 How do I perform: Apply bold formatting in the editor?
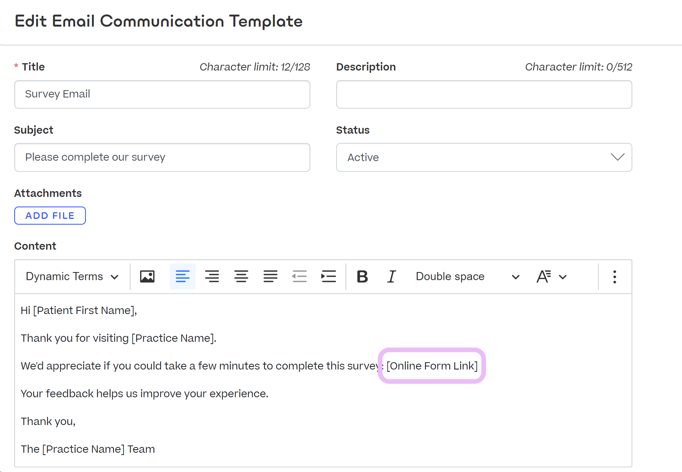coord(362,276)
